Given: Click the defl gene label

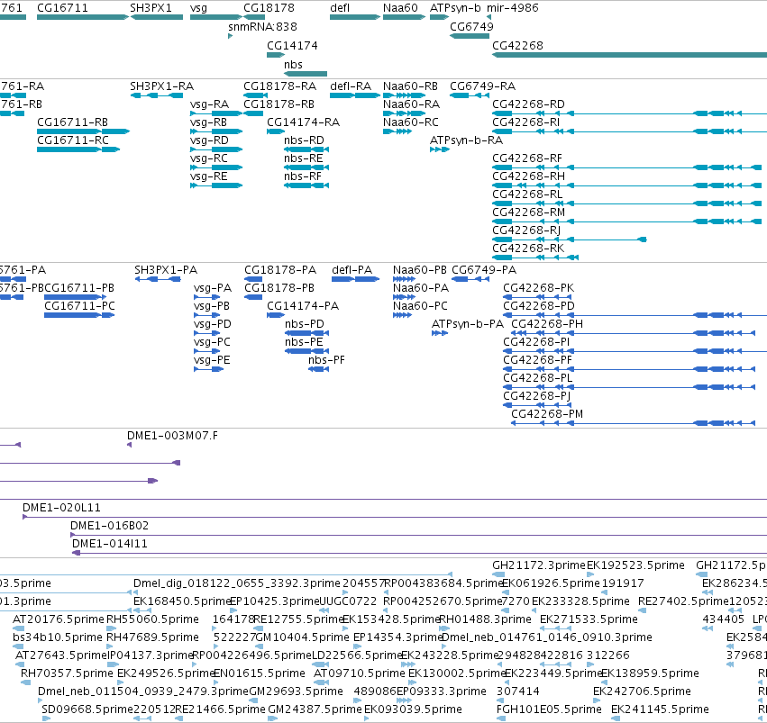Looking at the screenshot, I should coord(340,8).
